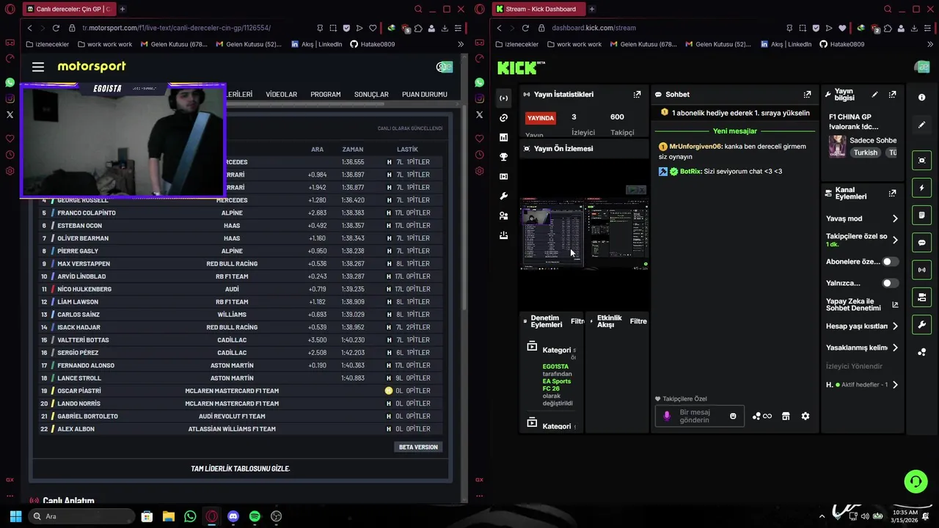Open the Opera sidebar WhatsApp icon in left window

point(10,83)
